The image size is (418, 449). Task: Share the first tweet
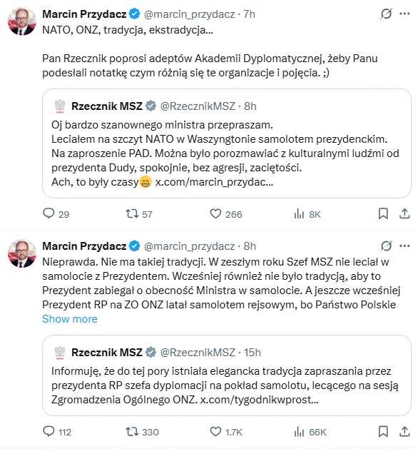tap(404, 213)
